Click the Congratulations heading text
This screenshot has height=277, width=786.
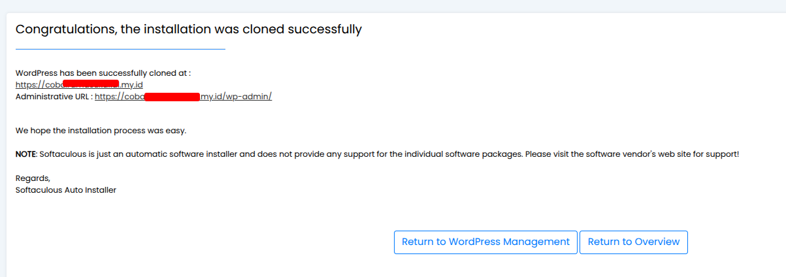click(x=188, y=29)
